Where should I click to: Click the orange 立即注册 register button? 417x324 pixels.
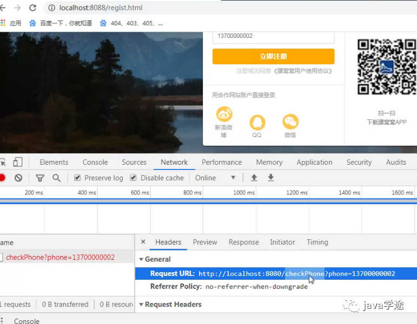273,56
